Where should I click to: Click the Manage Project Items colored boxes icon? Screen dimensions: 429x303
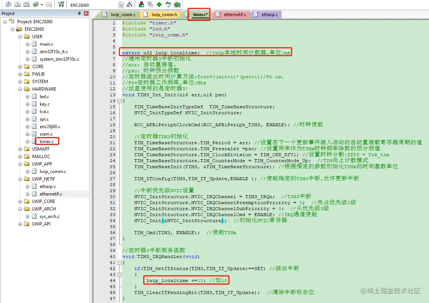[x=141, y=4]
